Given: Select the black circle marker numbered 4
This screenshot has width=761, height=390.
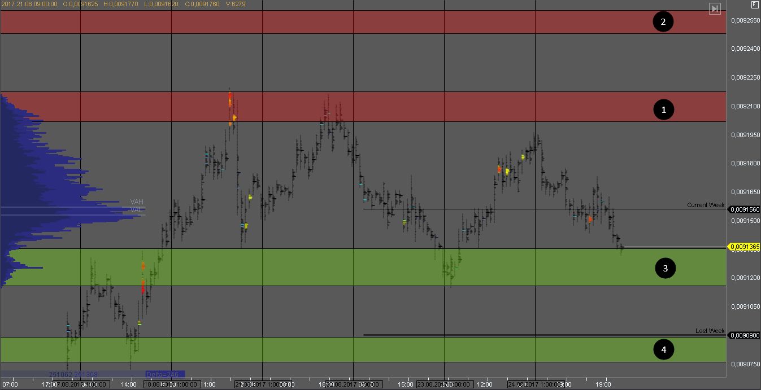Looking at the screenshot, I should click(x=663, y=350).
